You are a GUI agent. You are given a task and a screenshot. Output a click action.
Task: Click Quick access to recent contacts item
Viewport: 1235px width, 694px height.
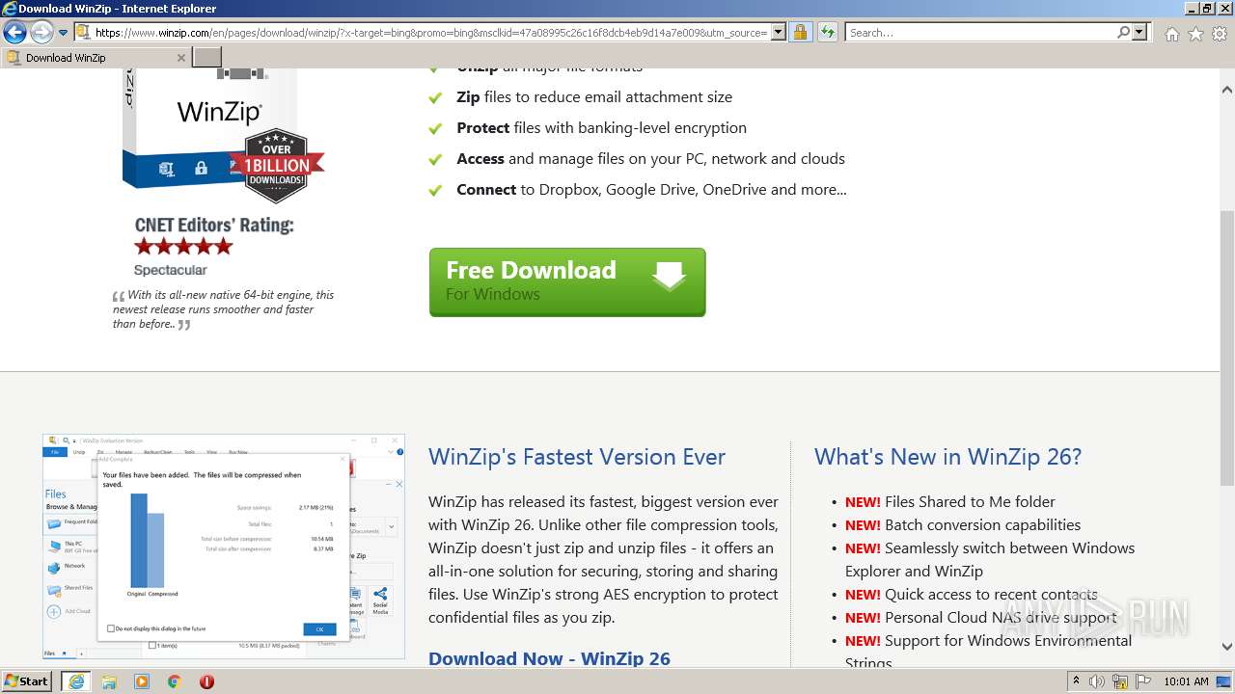click(991, 594)
